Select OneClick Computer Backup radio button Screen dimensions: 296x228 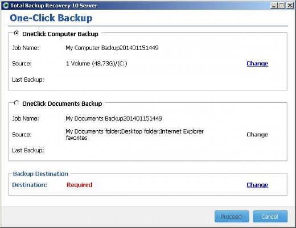coord(17,33)
